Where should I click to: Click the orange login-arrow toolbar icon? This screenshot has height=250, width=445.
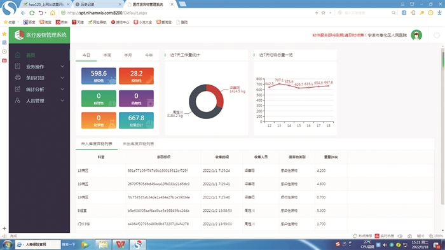(x=413, y=13)
